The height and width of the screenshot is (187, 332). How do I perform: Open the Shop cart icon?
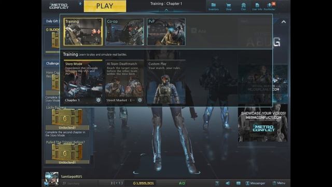228,6
